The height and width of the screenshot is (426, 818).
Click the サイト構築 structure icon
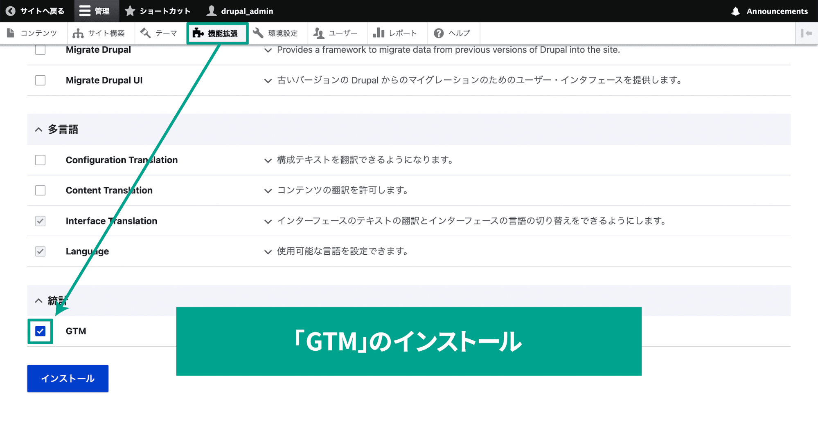78,33
